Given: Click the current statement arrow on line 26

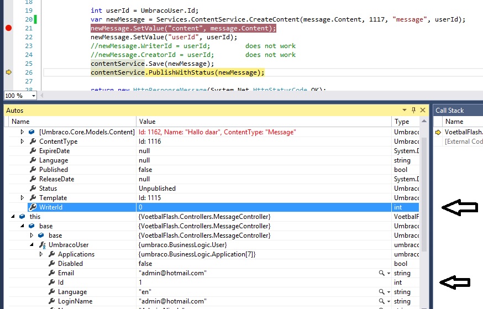Looking at the screenshot, I should pos(9,72).
